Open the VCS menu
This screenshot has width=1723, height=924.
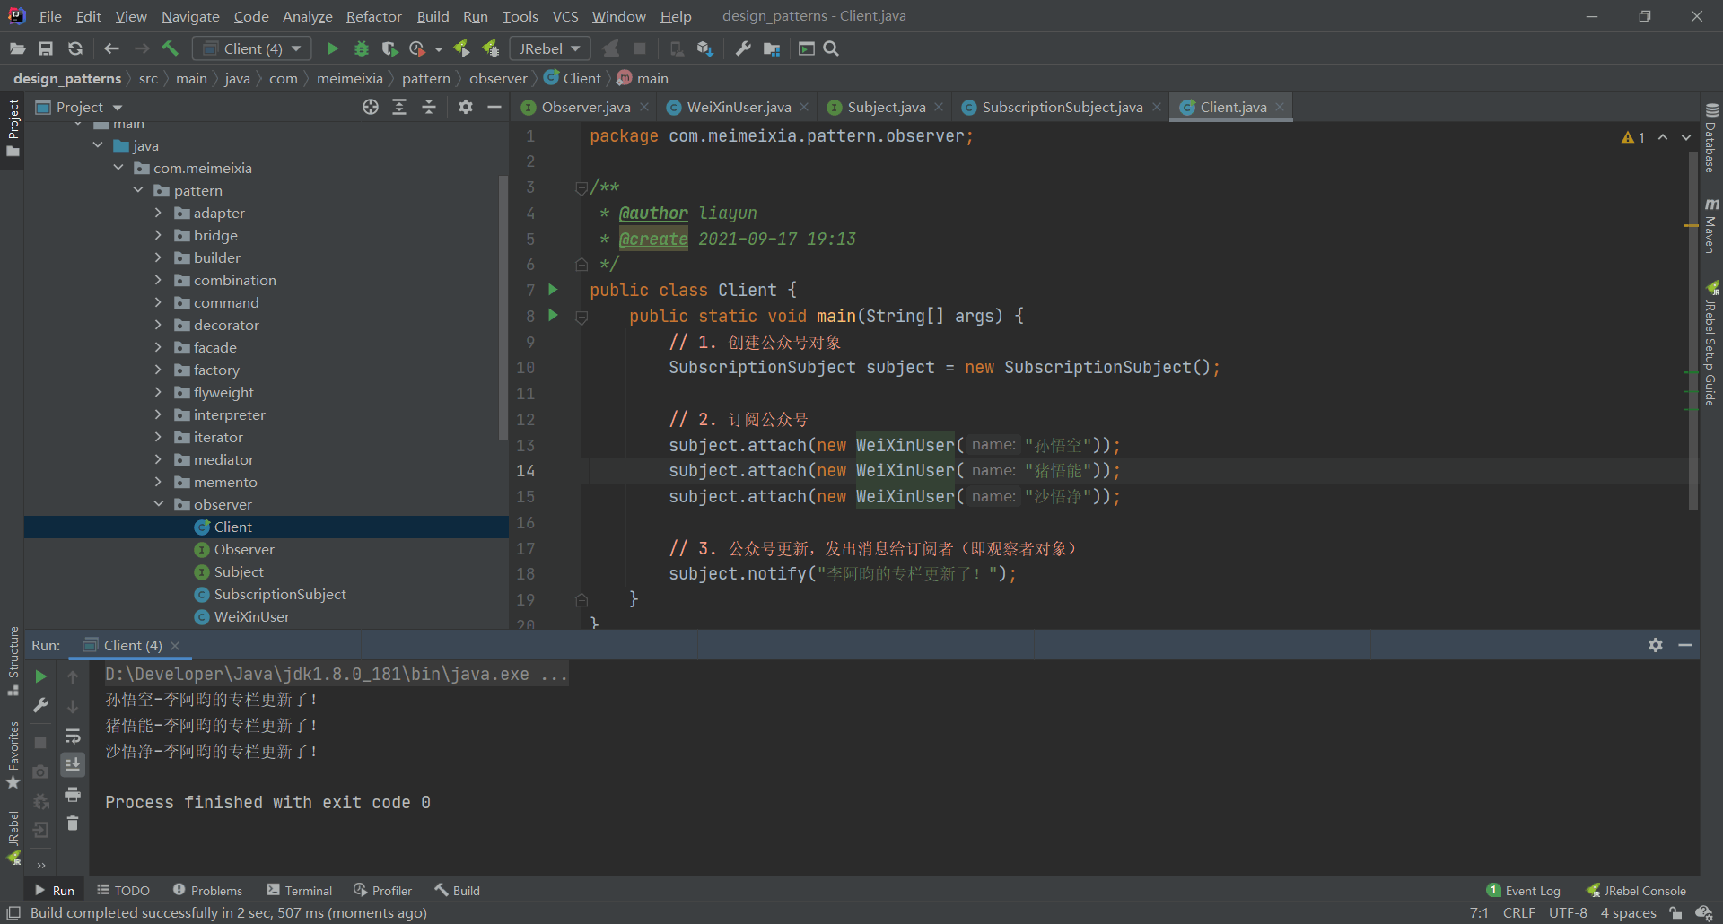tap(565, 16)
